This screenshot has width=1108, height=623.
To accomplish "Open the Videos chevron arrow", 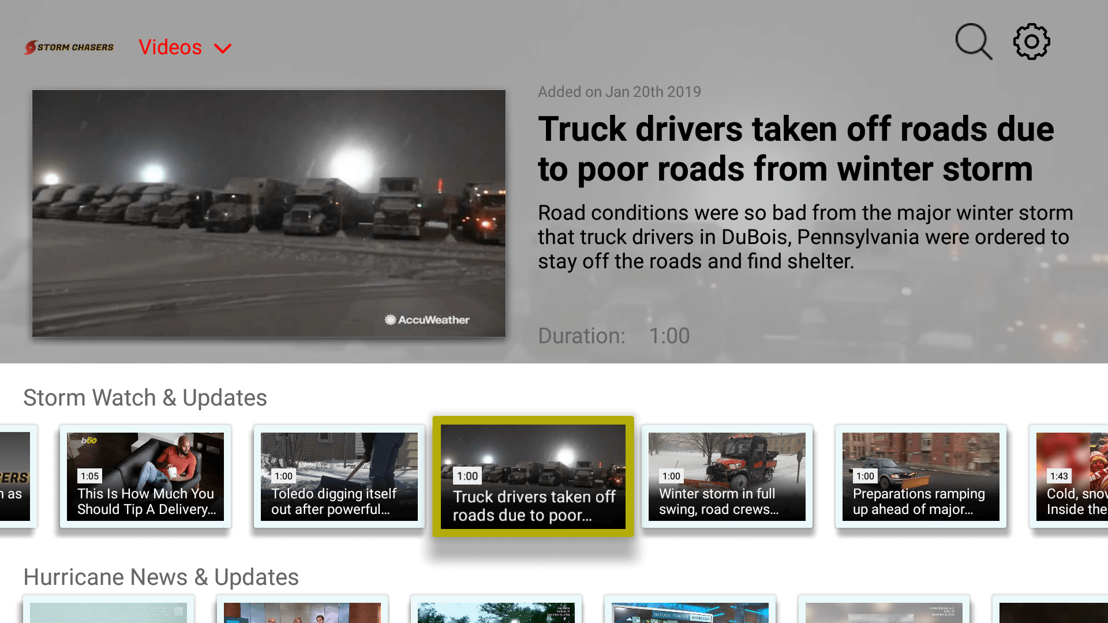I will click(222, 48).
